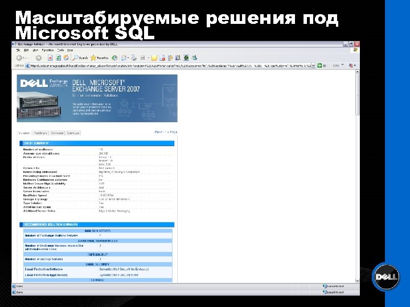Click the page scrollbar up arrow
410x307 pixels.
pos(357,72)
